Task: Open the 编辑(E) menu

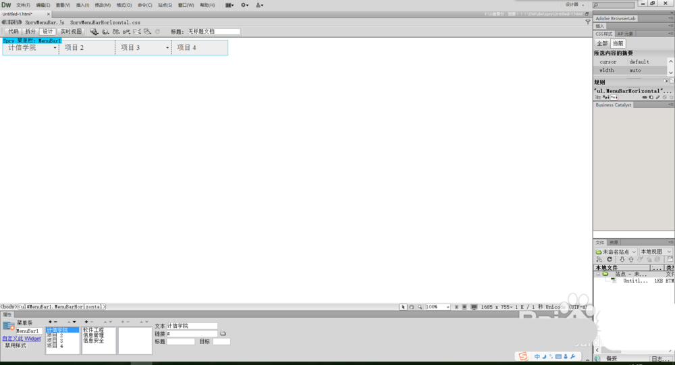Action: coord(43,5)
